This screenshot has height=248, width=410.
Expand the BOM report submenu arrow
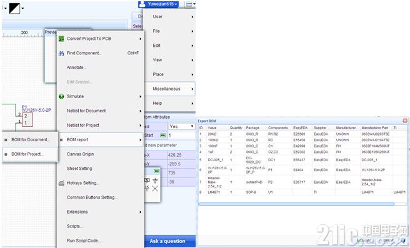pyautogui.click(x=141, y=140)
